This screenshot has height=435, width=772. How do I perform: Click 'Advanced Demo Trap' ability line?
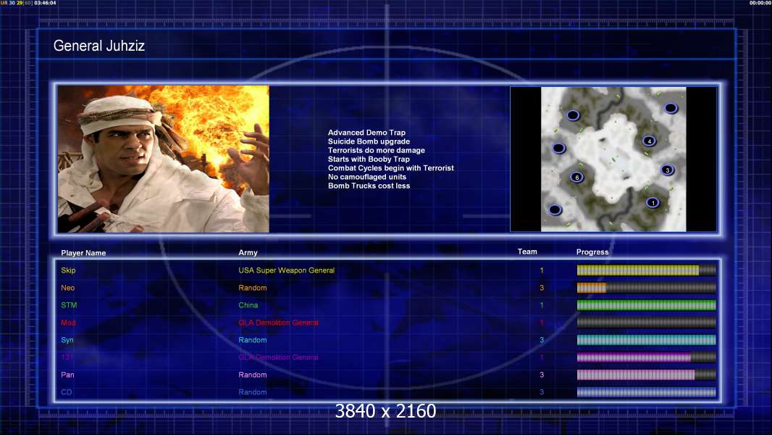366,133
